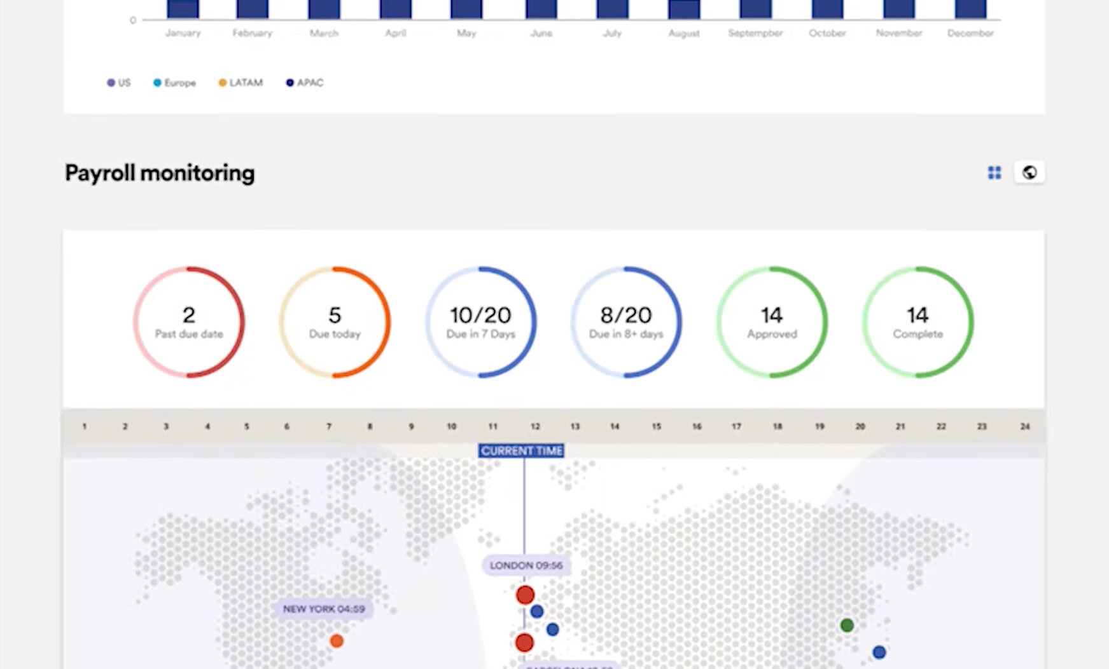Viewport: 1109px width, 669px height.
Task: Select the 10/20 Due in 7 Days indicator
Action: pyautogui.click(x=480, y=322)
